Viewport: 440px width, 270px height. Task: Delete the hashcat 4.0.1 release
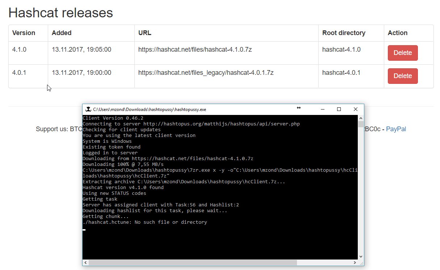(402, 76)
